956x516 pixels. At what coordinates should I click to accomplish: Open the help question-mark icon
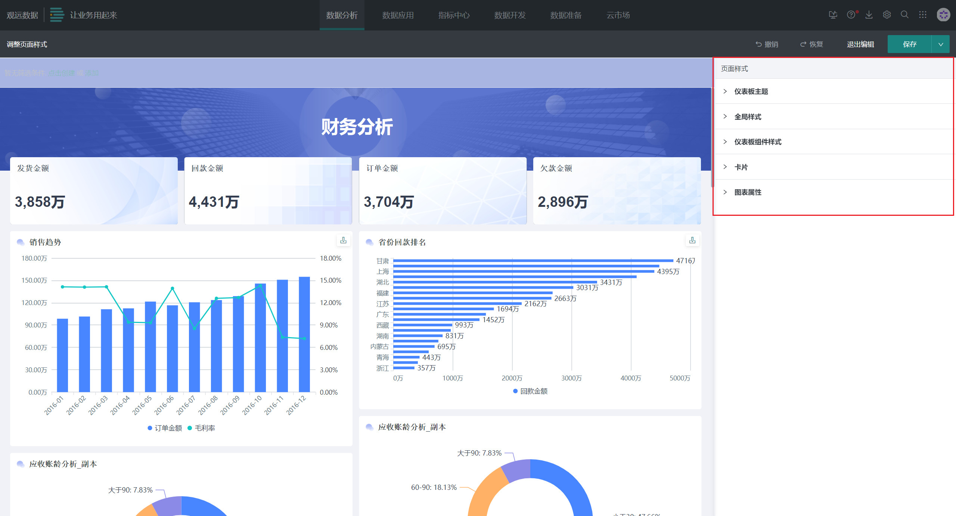pyautogui.click(x=851, y=15)
